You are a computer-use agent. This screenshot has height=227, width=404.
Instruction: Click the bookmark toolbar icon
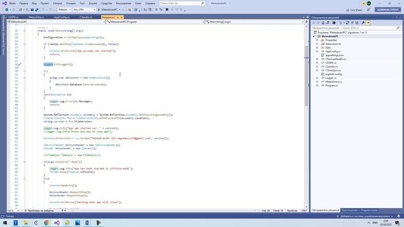pyautogui.click(x=167, y=10)
